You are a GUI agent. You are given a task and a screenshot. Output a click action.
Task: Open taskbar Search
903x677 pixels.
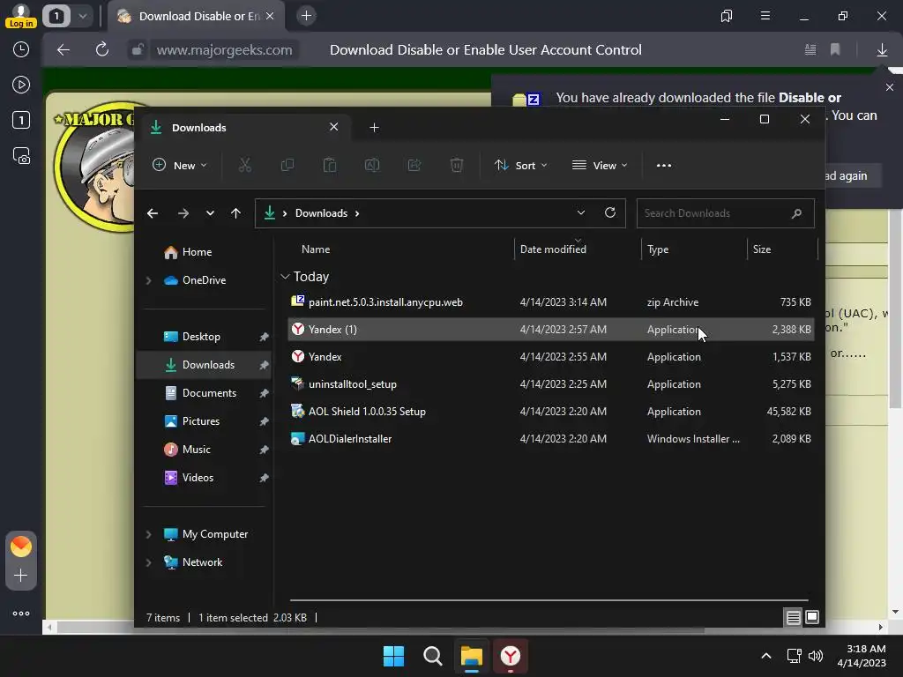[432, 656]
